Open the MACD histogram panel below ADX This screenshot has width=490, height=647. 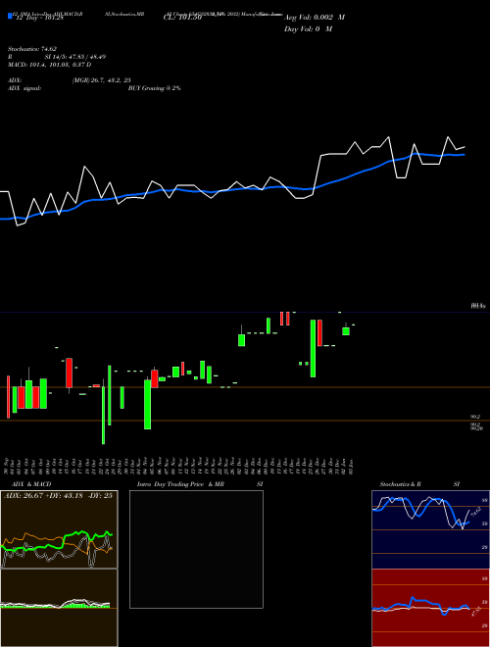click(x=59, y=608)
